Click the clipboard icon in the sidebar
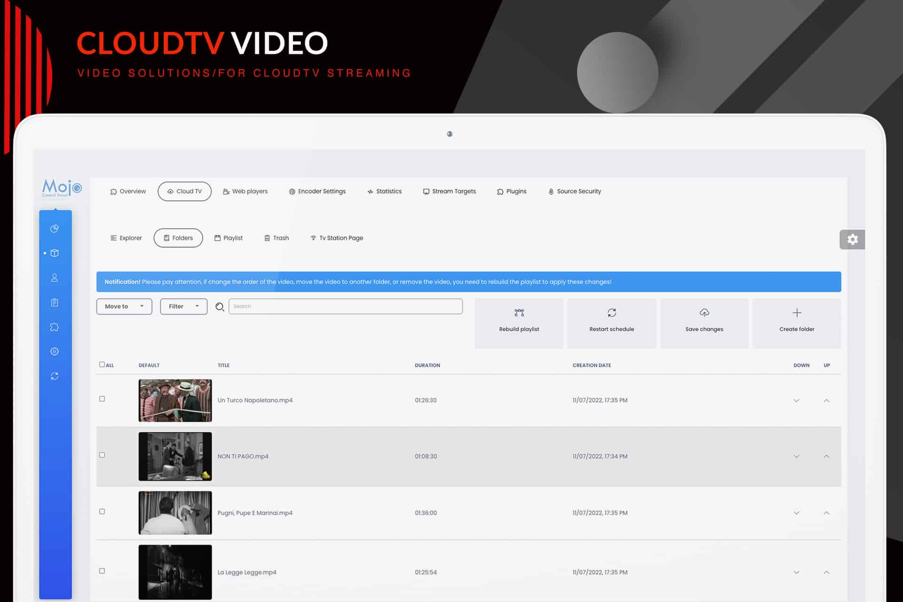The height and width of the screenshot is (602, 903). click(x=55, y=302)
